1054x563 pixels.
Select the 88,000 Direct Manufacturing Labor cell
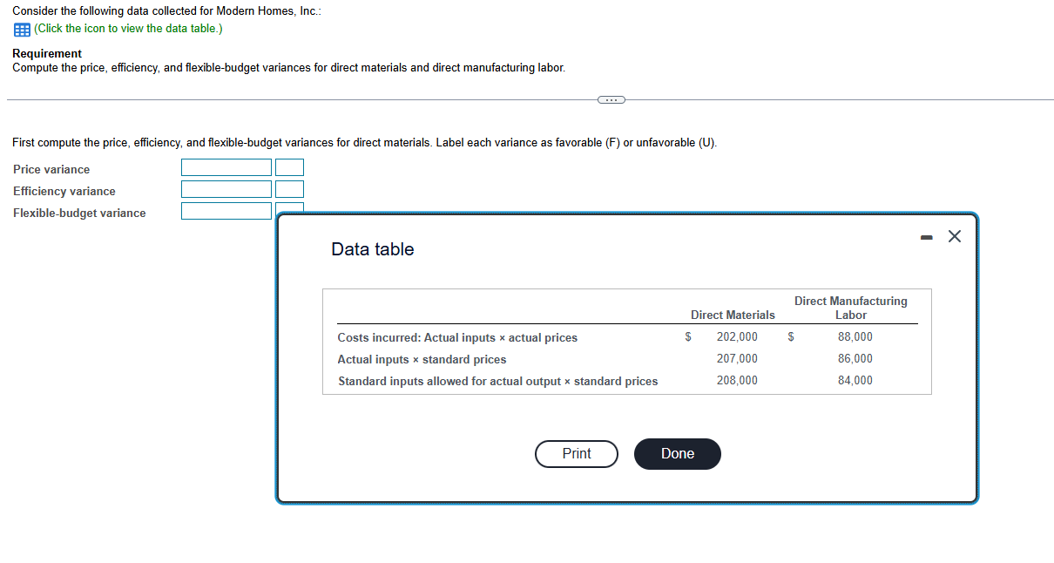[855, 336]
